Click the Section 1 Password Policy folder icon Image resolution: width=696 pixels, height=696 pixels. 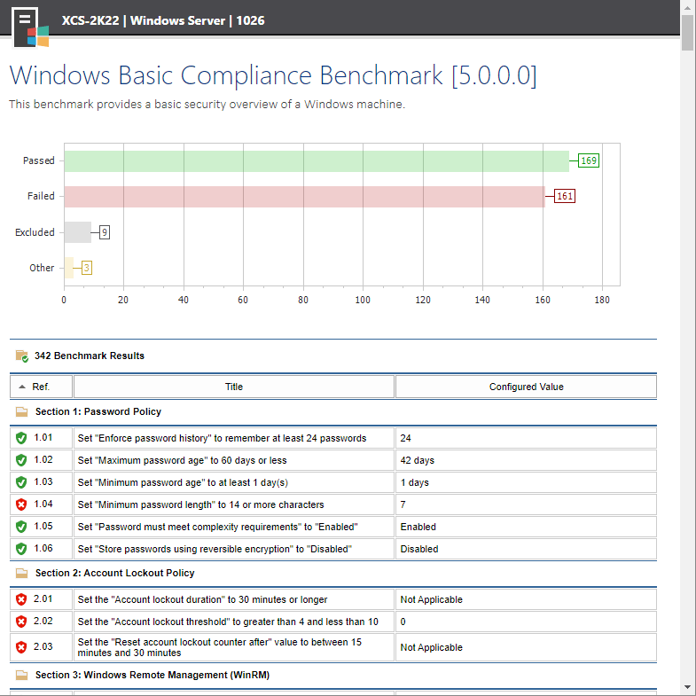[21, 411]
